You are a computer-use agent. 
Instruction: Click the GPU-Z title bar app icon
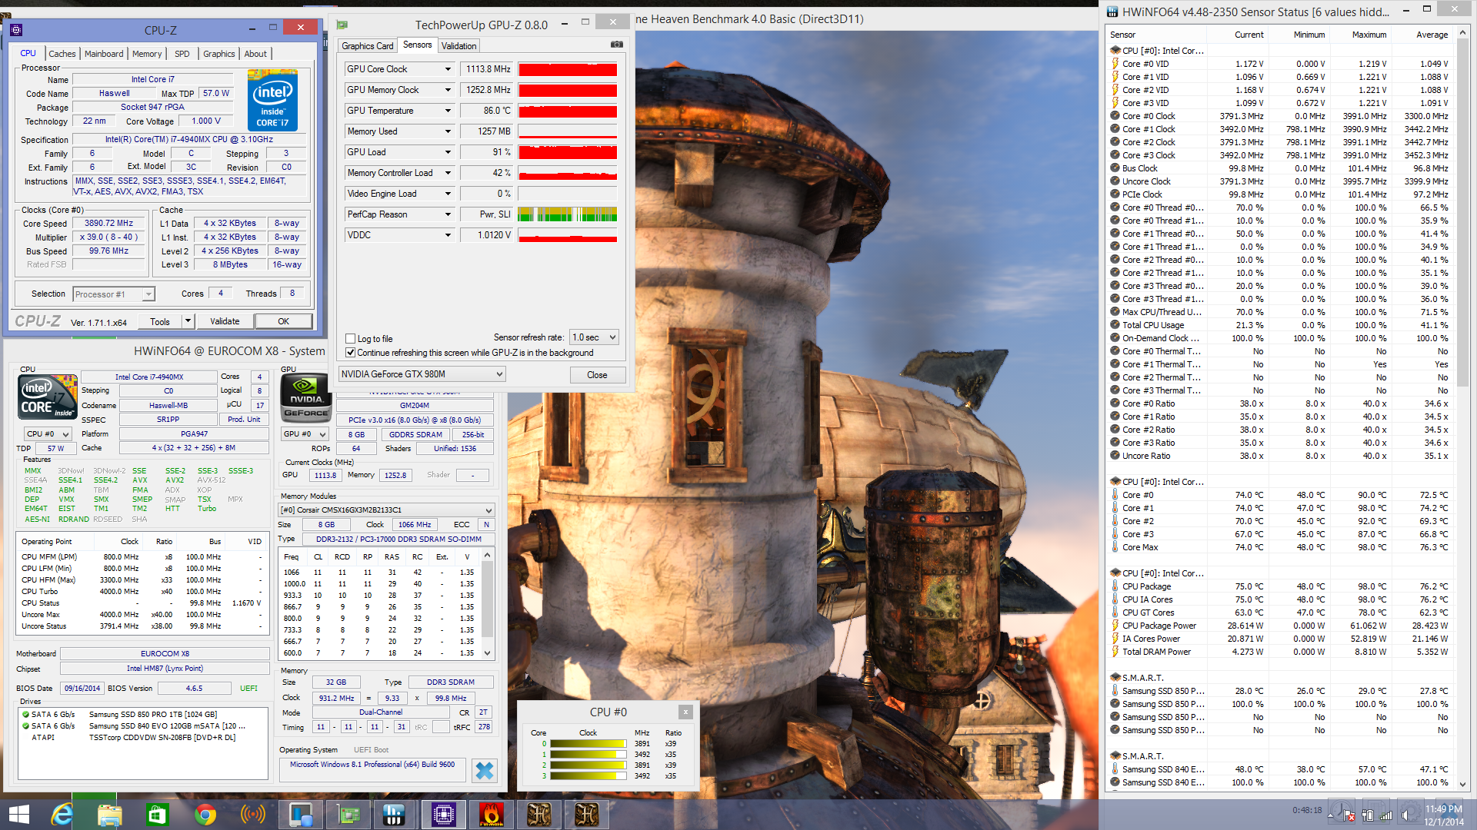[x=342, y=25]
